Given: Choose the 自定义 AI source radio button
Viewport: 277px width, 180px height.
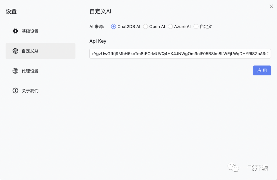Looking at the screenshot, I should (196, 26).
